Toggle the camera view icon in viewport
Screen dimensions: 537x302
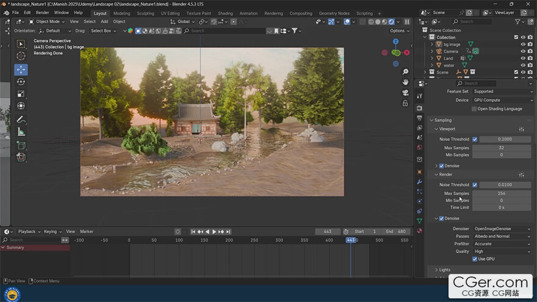point(405,93)
